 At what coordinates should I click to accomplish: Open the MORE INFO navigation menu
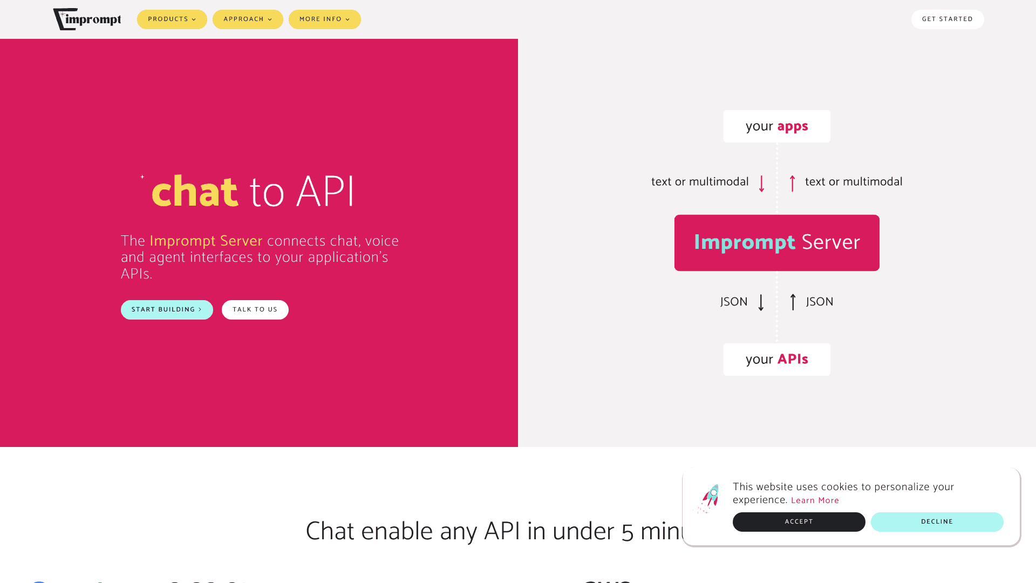[x=324, y=19]
